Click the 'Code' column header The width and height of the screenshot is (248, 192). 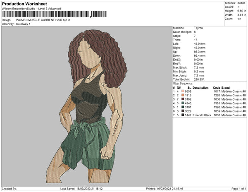(217, 88)
